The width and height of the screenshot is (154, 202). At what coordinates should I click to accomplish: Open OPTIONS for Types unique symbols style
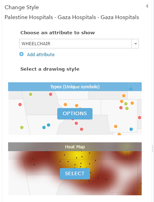[75, 113]
